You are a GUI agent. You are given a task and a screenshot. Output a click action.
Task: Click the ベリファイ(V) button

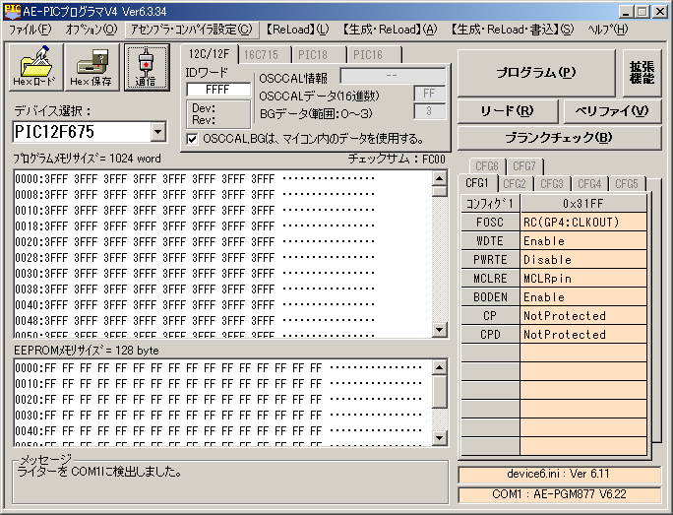click(612, 111)
